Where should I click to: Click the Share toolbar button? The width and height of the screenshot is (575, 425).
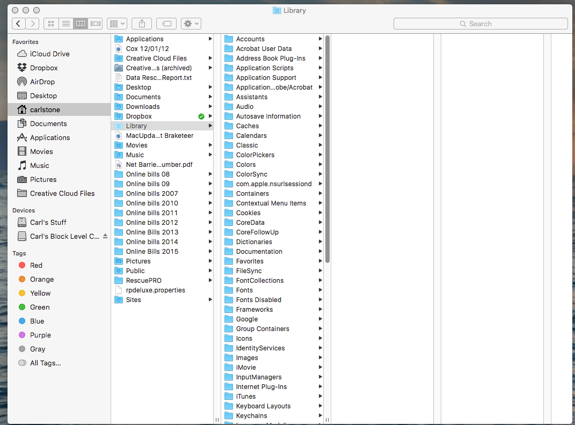[142, 24]
